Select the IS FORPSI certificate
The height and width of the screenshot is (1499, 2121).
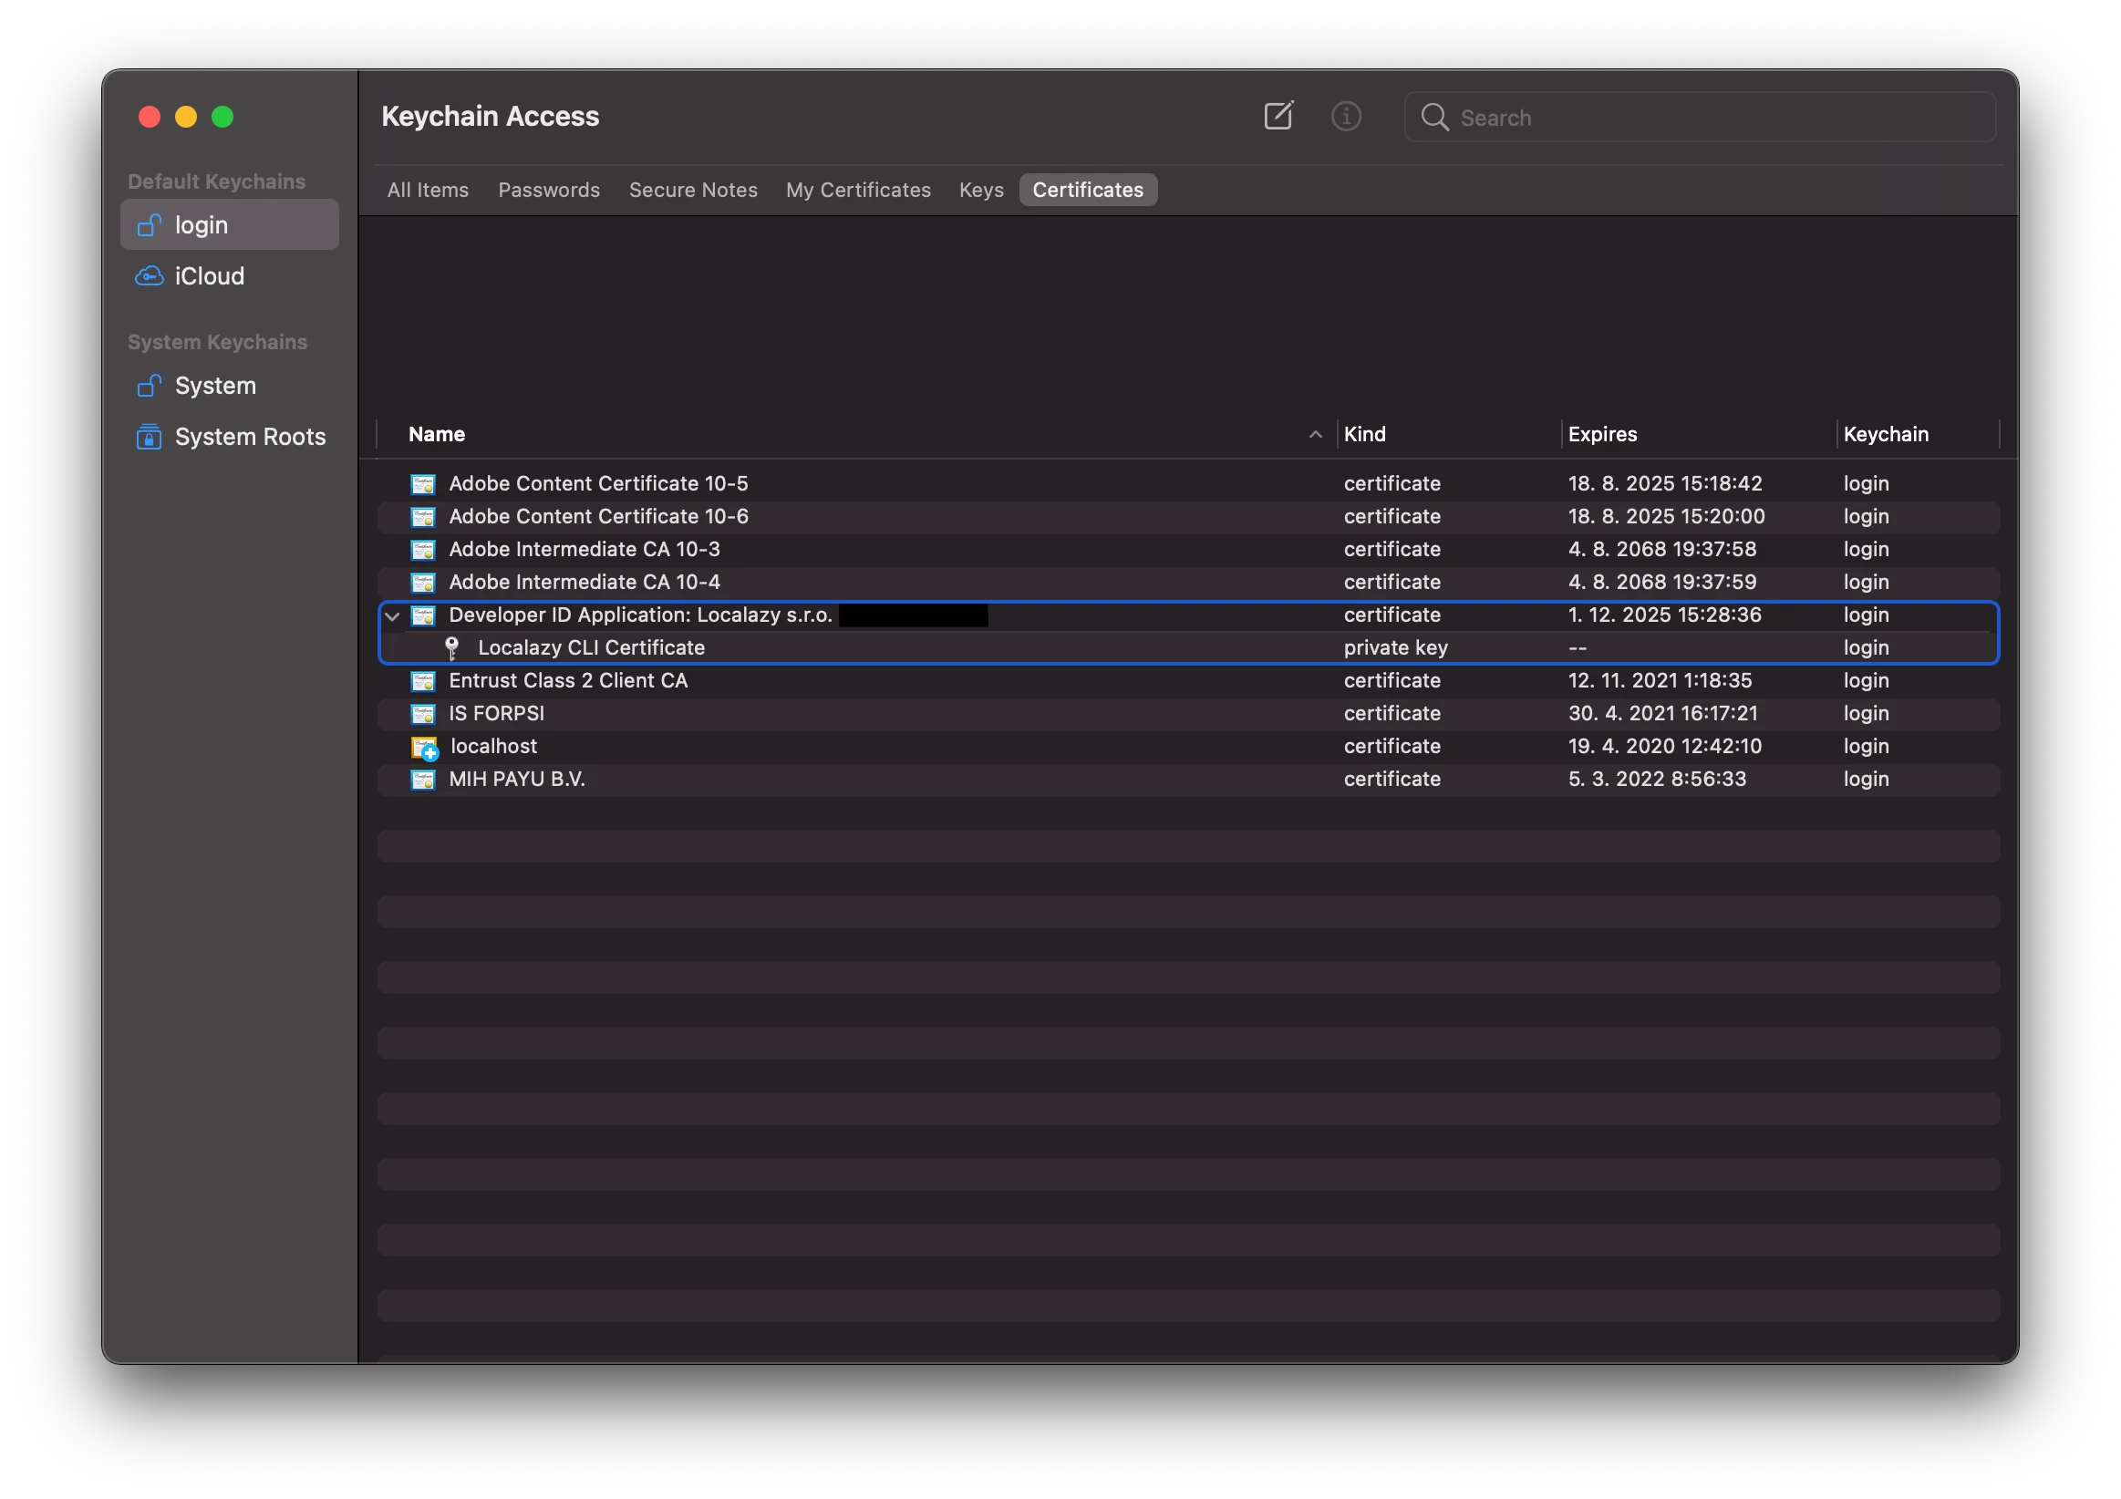496,714
